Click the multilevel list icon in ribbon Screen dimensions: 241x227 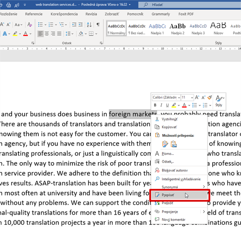coord(61,25)
